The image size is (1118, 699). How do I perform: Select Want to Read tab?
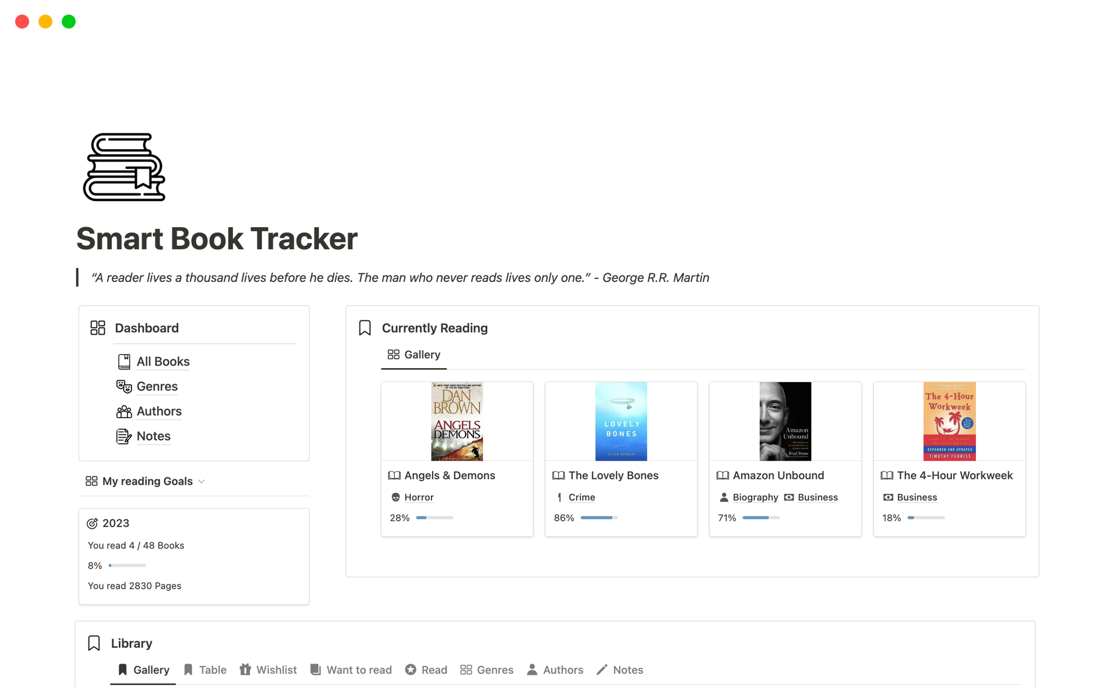tap(358, 669)
